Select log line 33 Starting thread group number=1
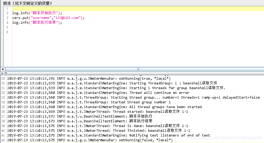 (133, 97)
